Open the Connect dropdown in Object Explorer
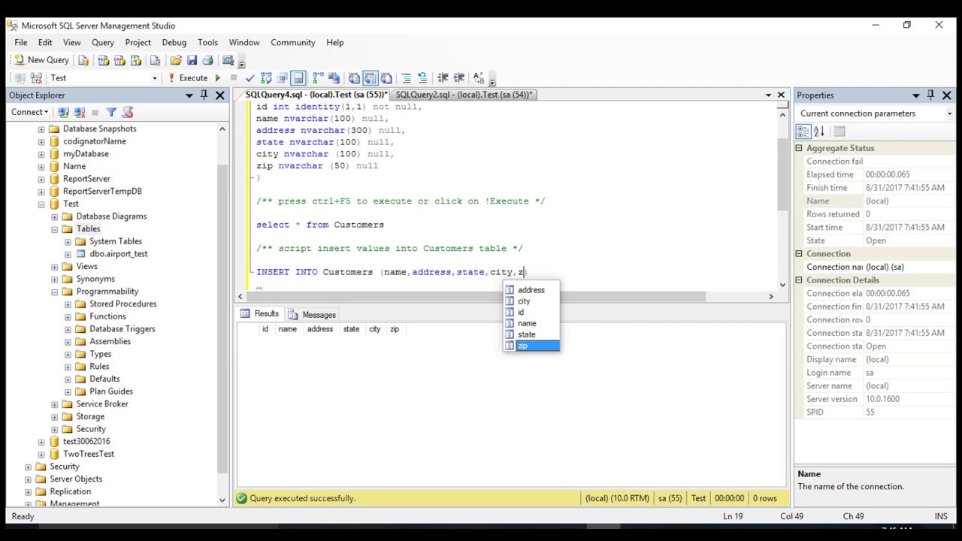This screenshot has width=962, height=541. tap(29, 112)
